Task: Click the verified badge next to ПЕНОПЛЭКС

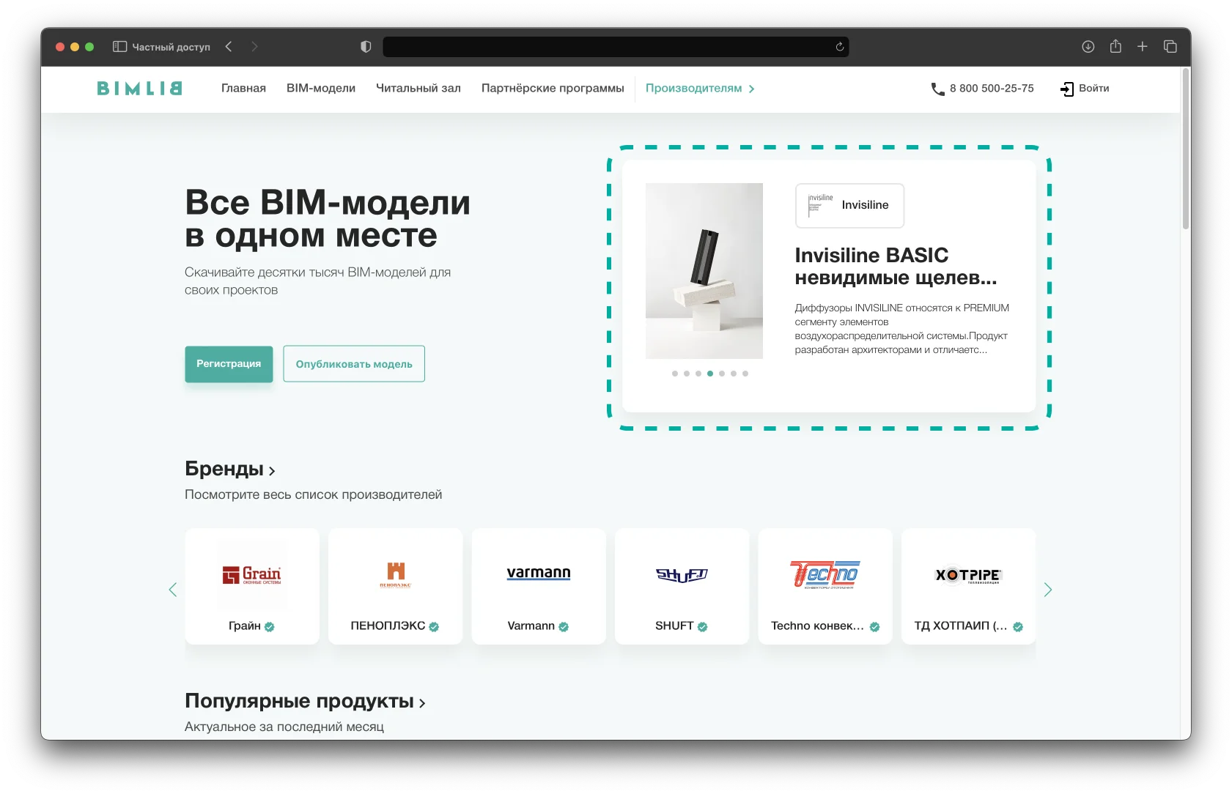Action: coord(434,626)
